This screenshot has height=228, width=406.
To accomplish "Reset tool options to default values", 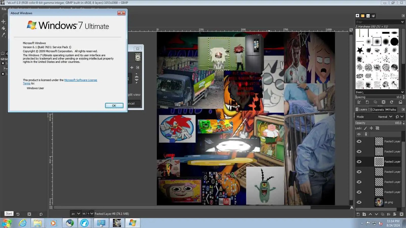I will tap(41, 214).
